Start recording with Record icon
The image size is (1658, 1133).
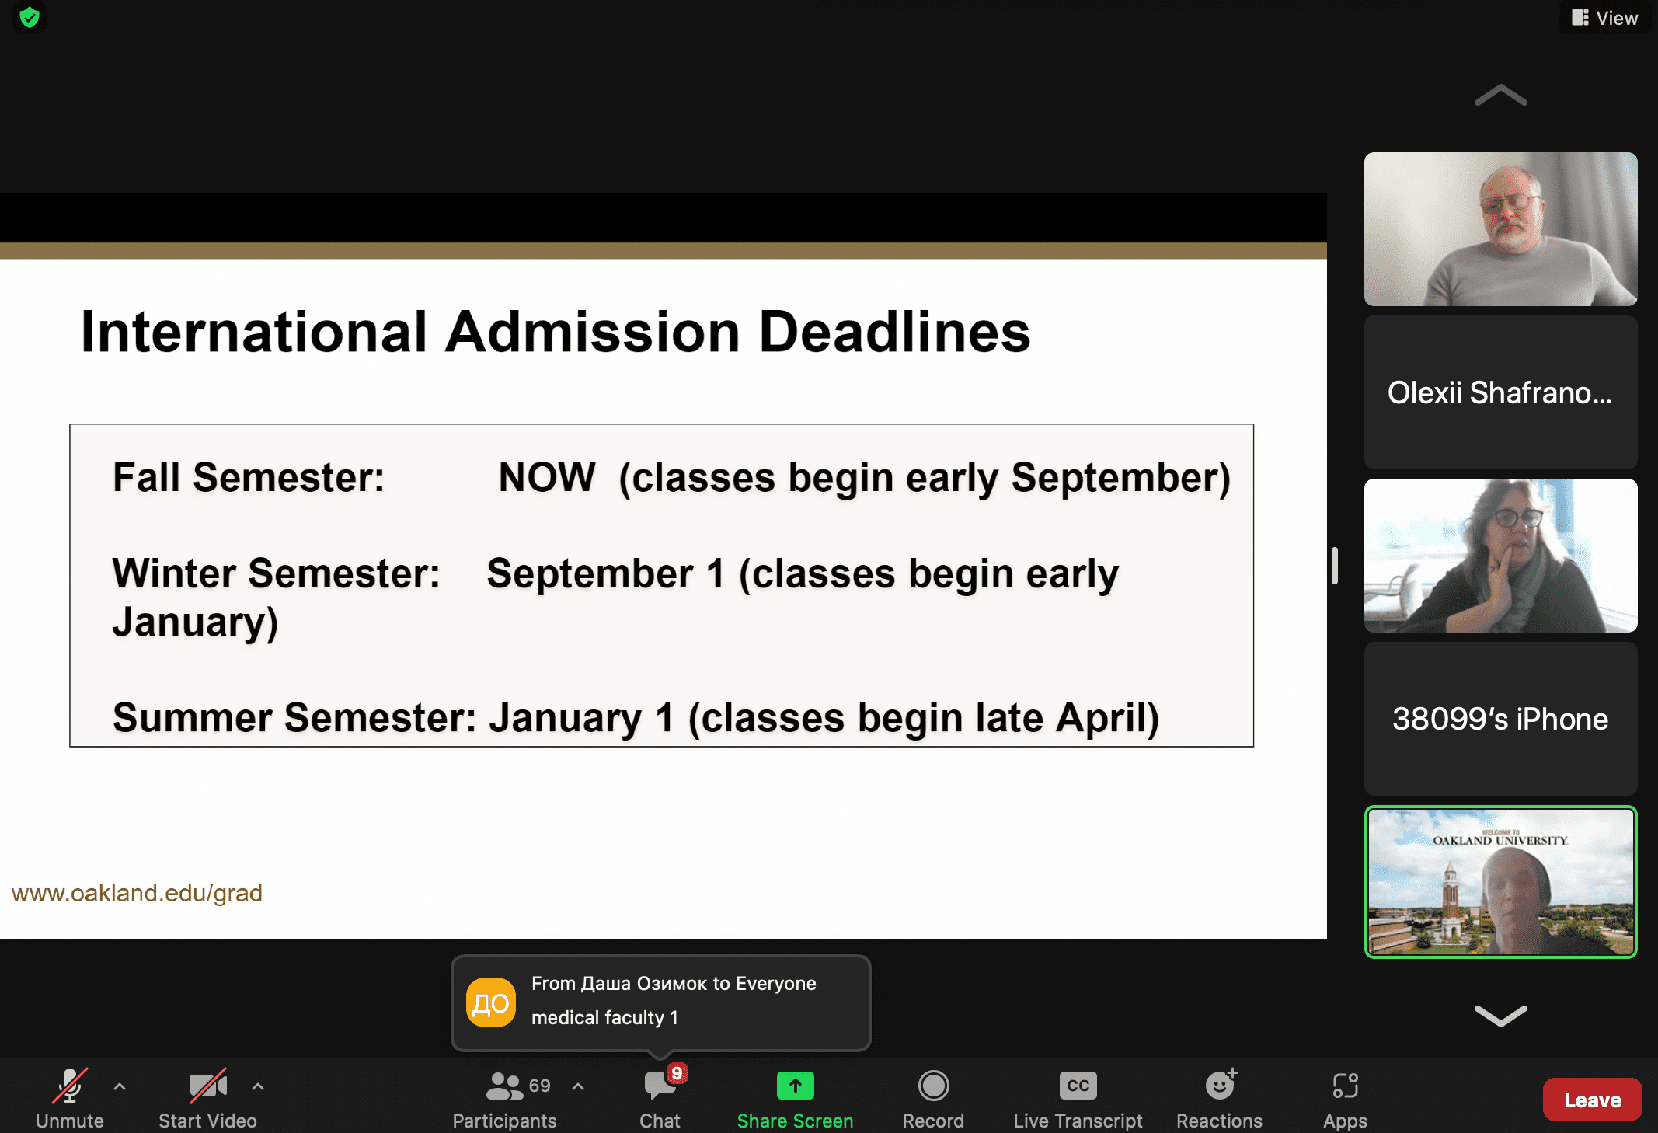coord(933,1086)
